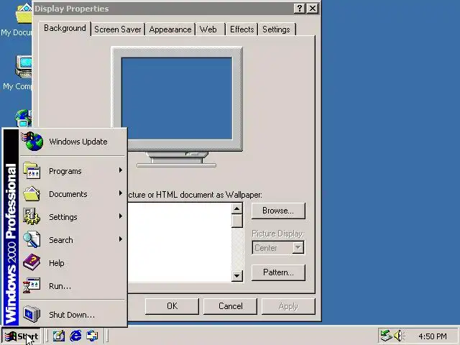The image size is (460, 345).
Task: Confirm with the OK button
Action: pos(172,306)
